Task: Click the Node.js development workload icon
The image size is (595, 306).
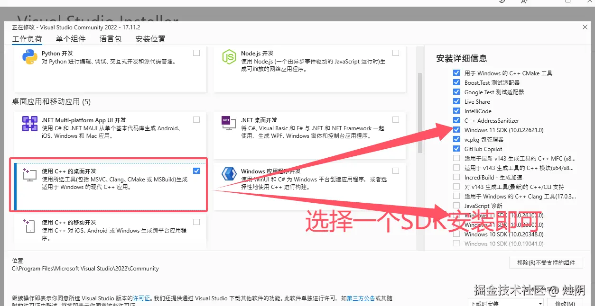Action: point(230,57)
